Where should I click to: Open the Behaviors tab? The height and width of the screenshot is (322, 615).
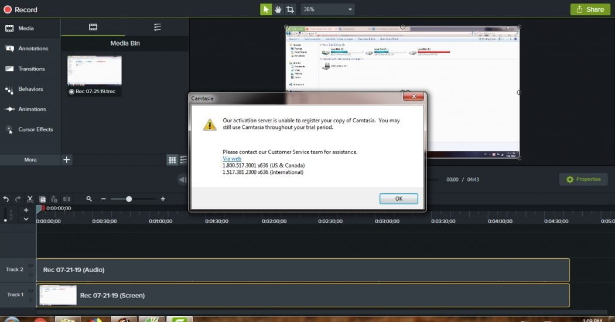(30, 89)
